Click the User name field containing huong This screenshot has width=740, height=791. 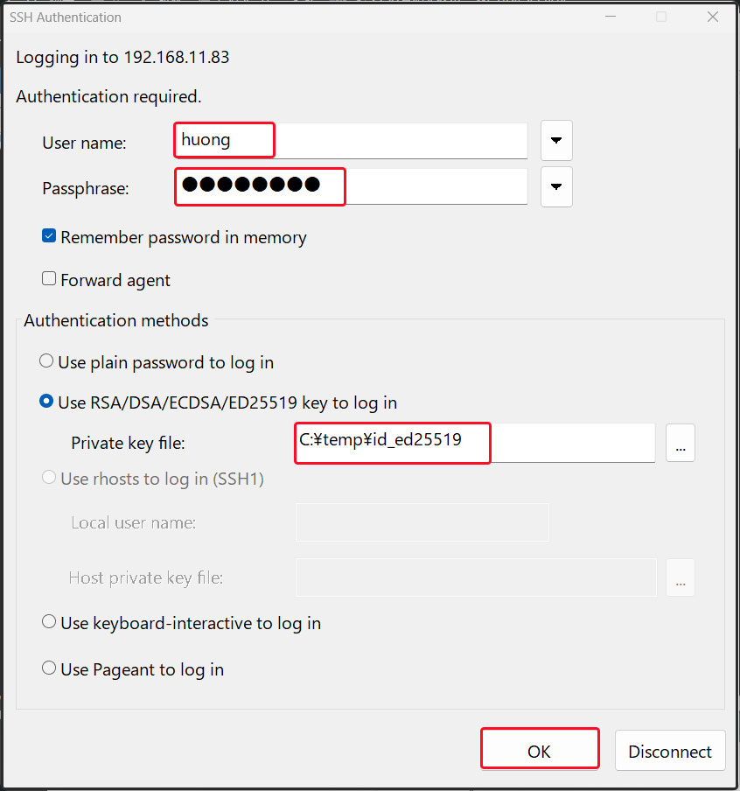click(350, 140)
